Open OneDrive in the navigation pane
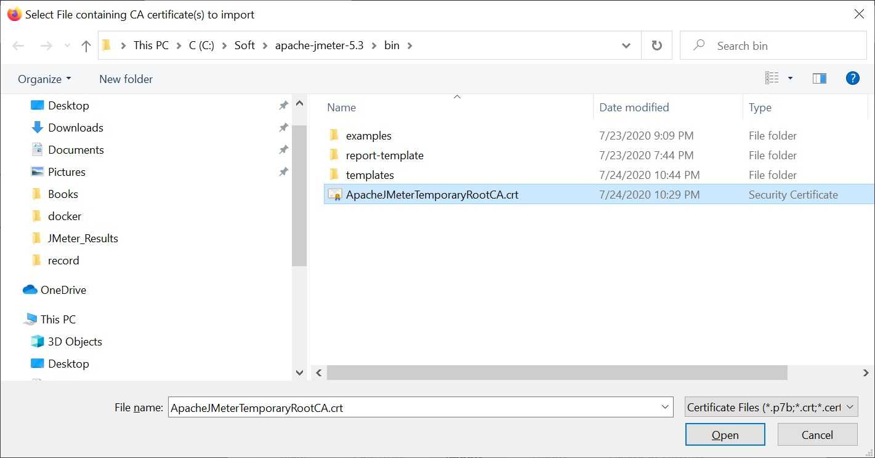Image resolution: width=875 pixels, height=458 pixels. (63, 290)
